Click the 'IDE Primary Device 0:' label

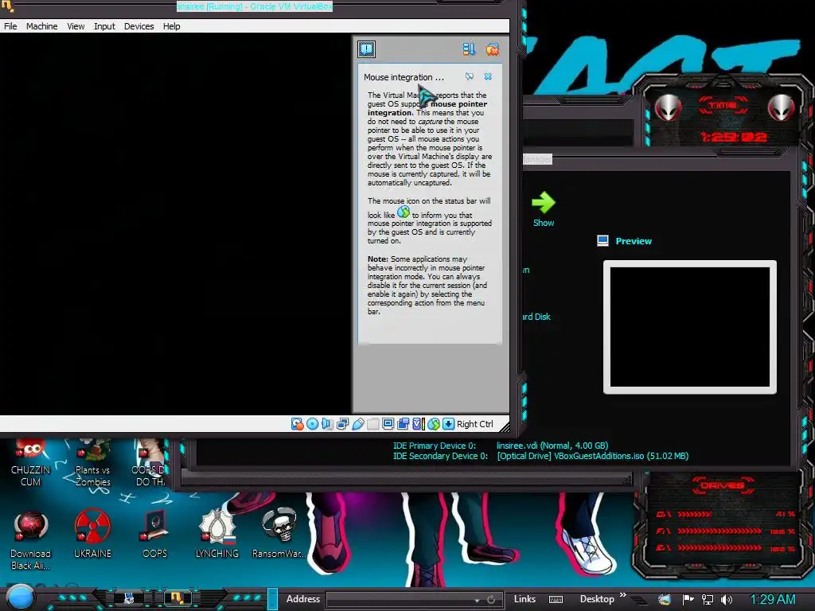(434, 446)
